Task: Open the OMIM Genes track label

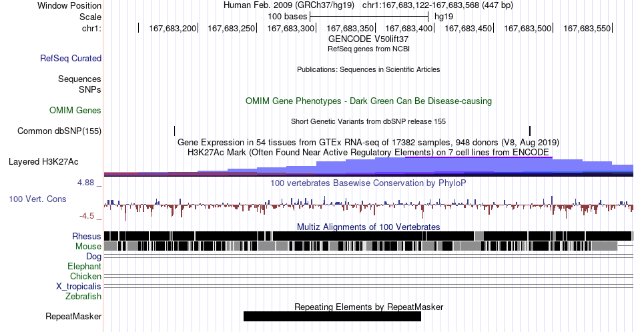Action: coord(75,110)
